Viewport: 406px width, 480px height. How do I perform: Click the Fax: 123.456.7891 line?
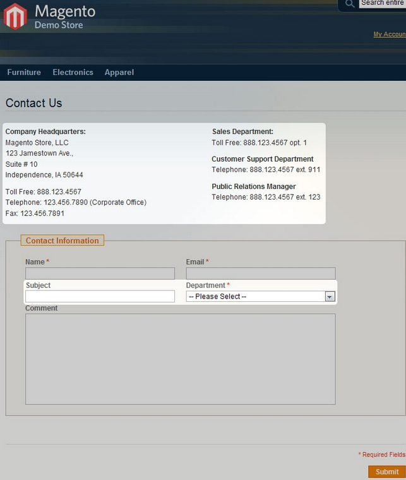tap(35, 213)
